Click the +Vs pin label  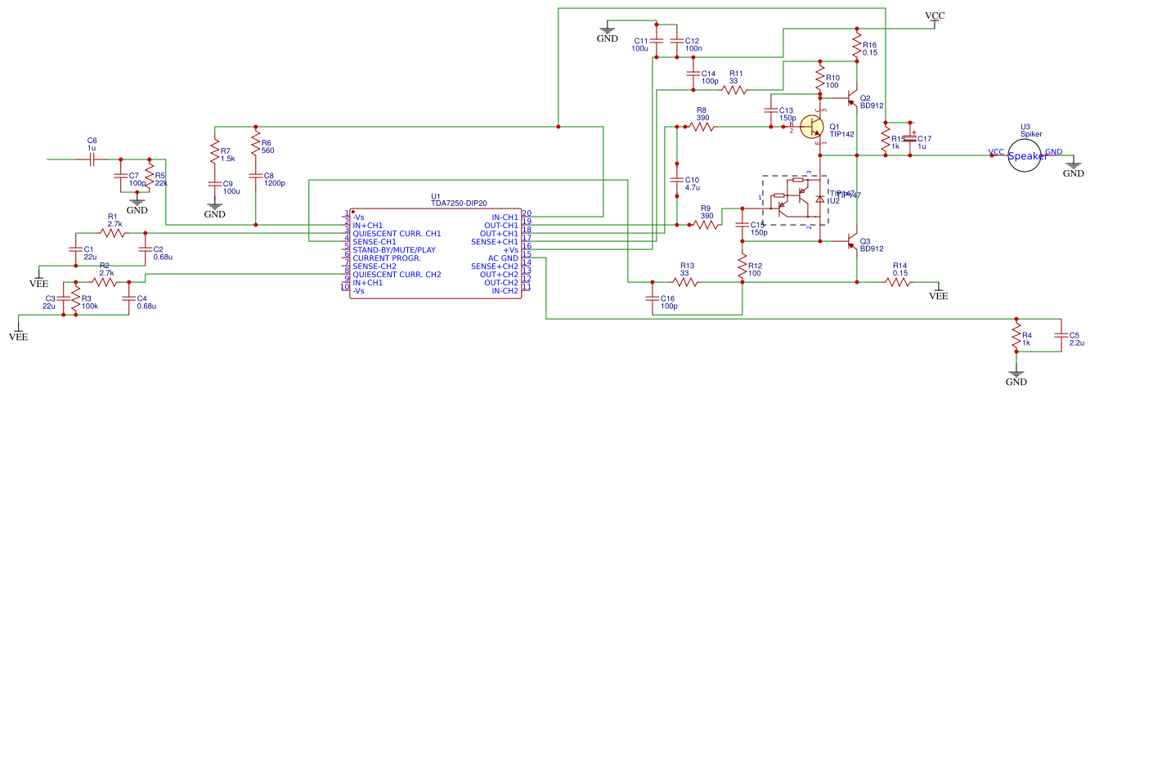tap(510, 250)
